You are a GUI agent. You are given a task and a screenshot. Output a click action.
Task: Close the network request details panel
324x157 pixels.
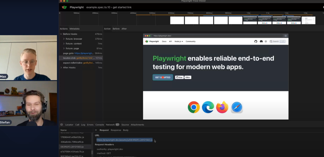[96, 130]
